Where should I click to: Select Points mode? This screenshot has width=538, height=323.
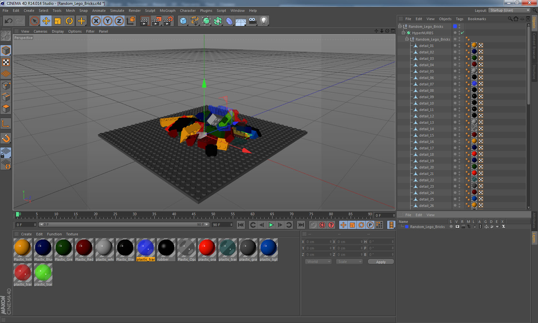(6, 86)
